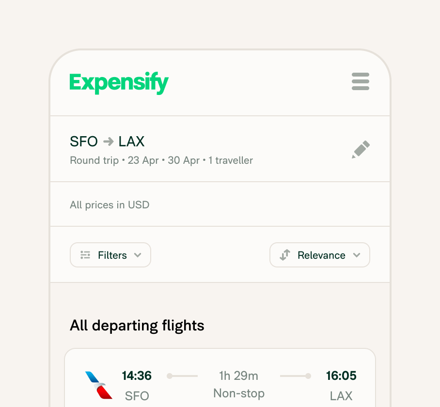Screen dimensions: 440x407
Task: Click the All departing flights heading
Action: click(137, 326)
